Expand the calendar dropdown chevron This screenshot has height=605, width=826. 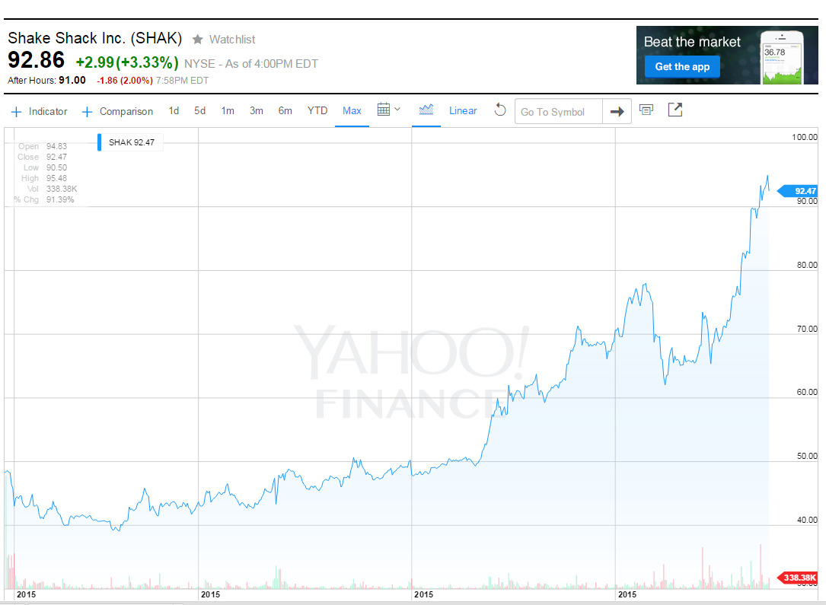point(397,110)
